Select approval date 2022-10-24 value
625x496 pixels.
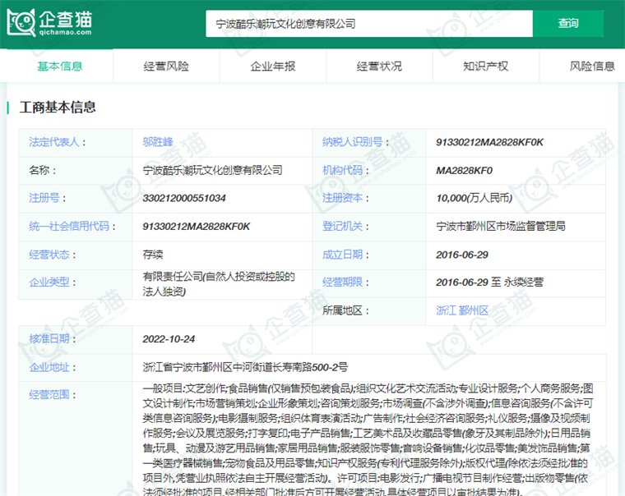(169, 339)
